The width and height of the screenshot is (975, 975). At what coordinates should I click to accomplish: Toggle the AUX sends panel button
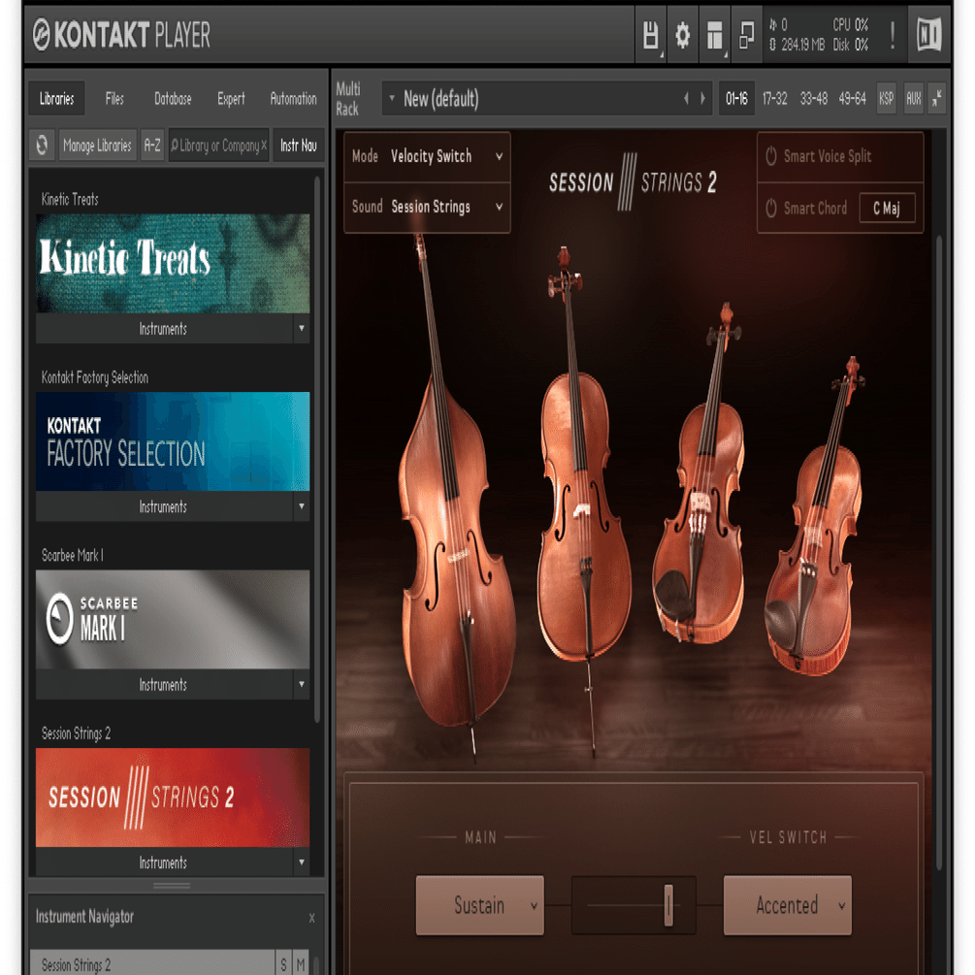914,98
